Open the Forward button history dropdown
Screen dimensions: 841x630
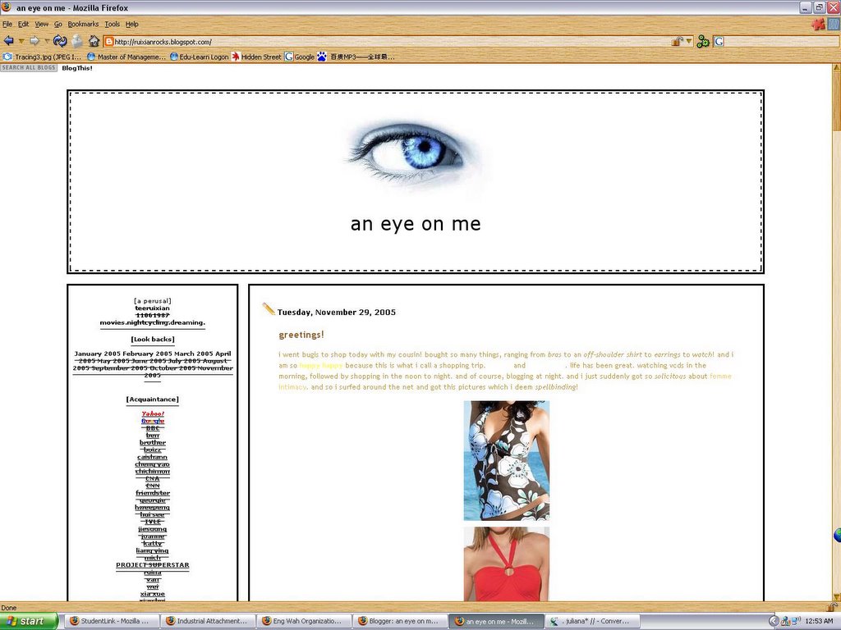click(47, 41)
